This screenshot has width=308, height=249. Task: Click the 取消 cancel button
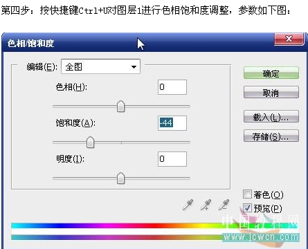(x=271, y=93)
